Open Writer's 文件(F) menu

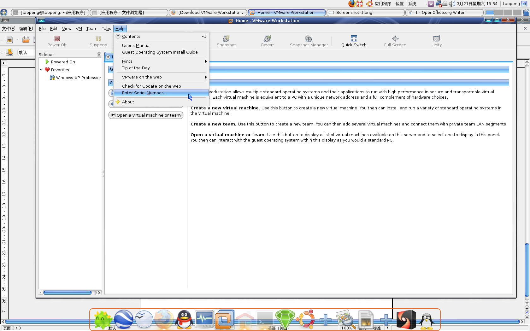pos(9,29)
